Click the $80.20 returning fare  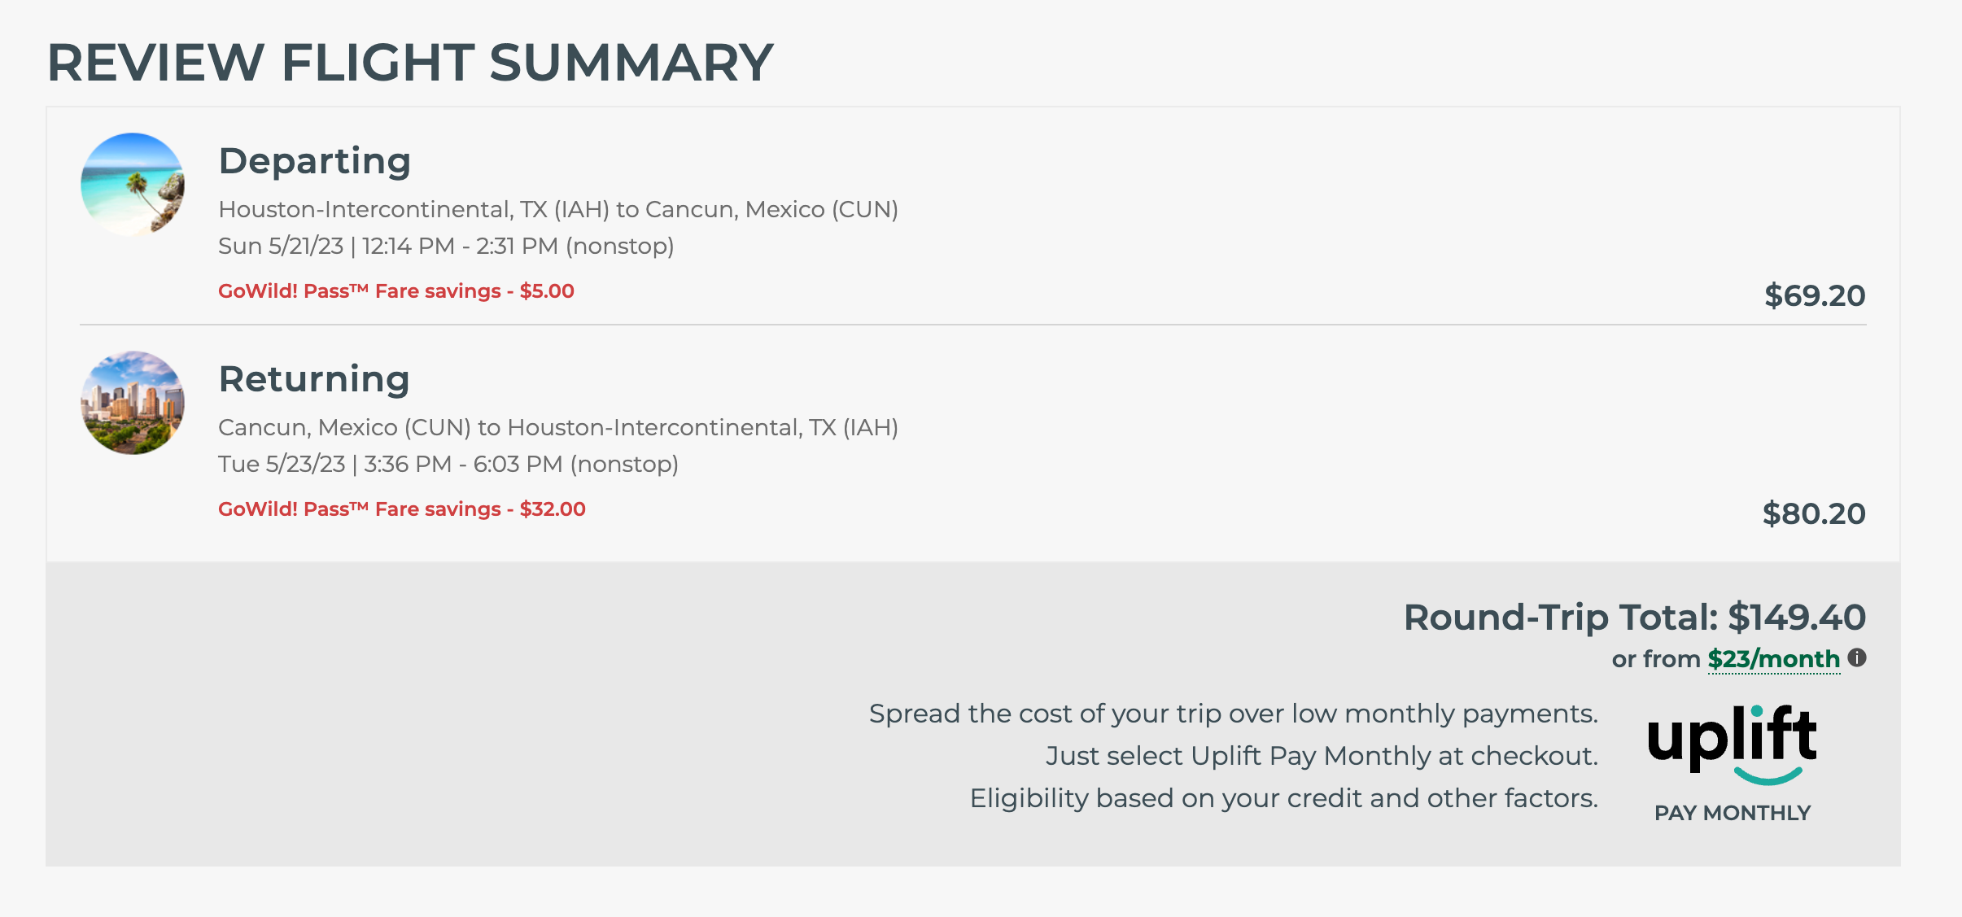1814,513
